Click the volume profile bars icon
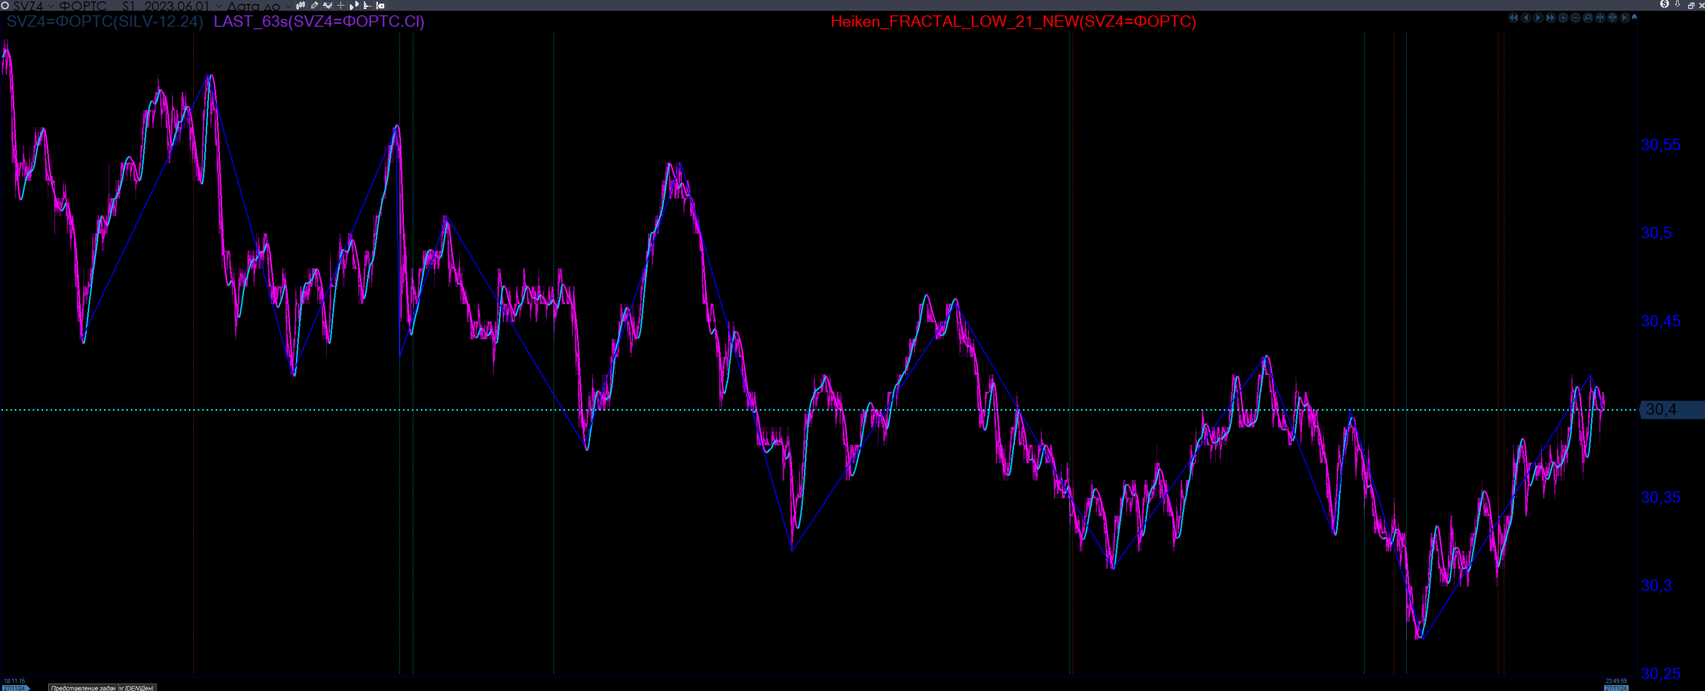This screenshot has height=691, width=1705. 354,5
